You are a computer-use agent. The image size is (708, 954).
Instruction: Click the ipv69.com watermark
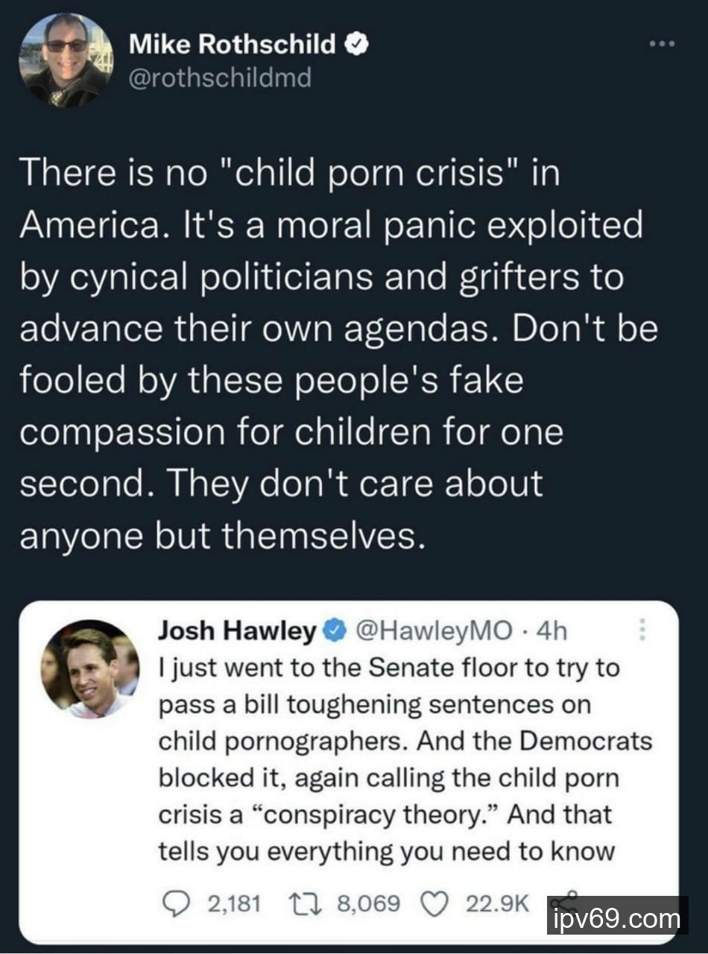point(617,919)
